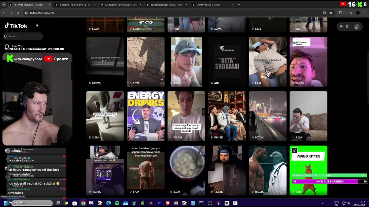The width and height of the screenshot is (369, 207).
Task: Click the clock showing 03.08
Action: [362, 202]
